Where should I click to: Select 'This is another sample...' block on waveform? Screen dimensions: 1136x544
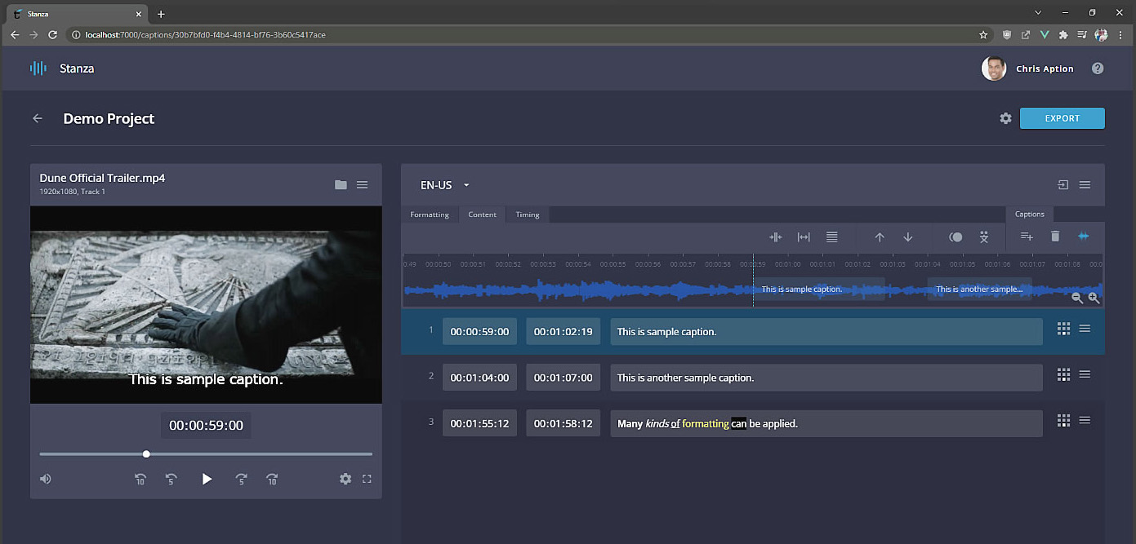point(979,290)
